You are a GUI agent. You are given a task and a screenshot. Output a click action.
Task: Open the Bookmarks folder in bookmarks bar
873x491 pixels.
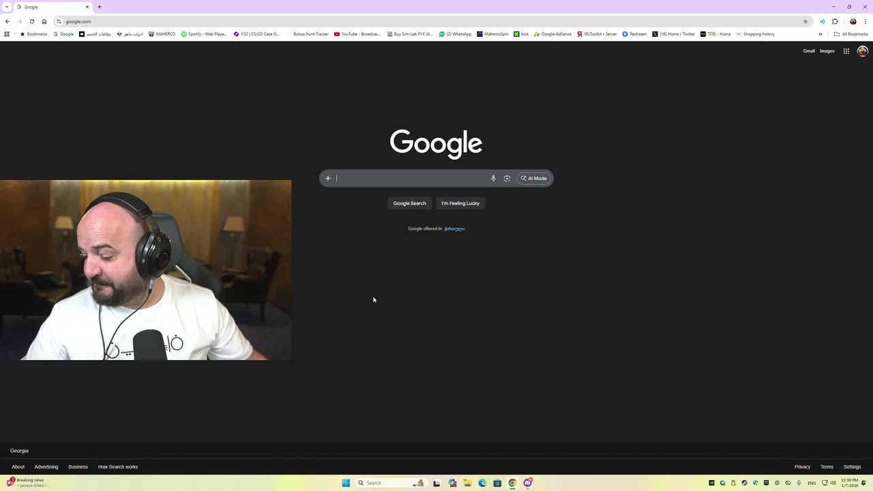click(x=33, y=34)
